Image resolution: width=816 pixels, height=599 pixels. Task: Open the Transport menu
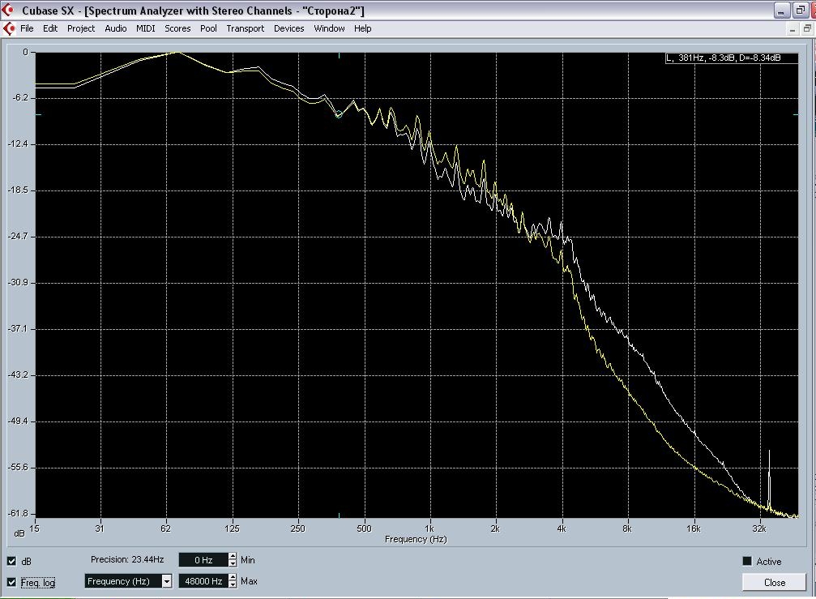click(x=245, y=28)
